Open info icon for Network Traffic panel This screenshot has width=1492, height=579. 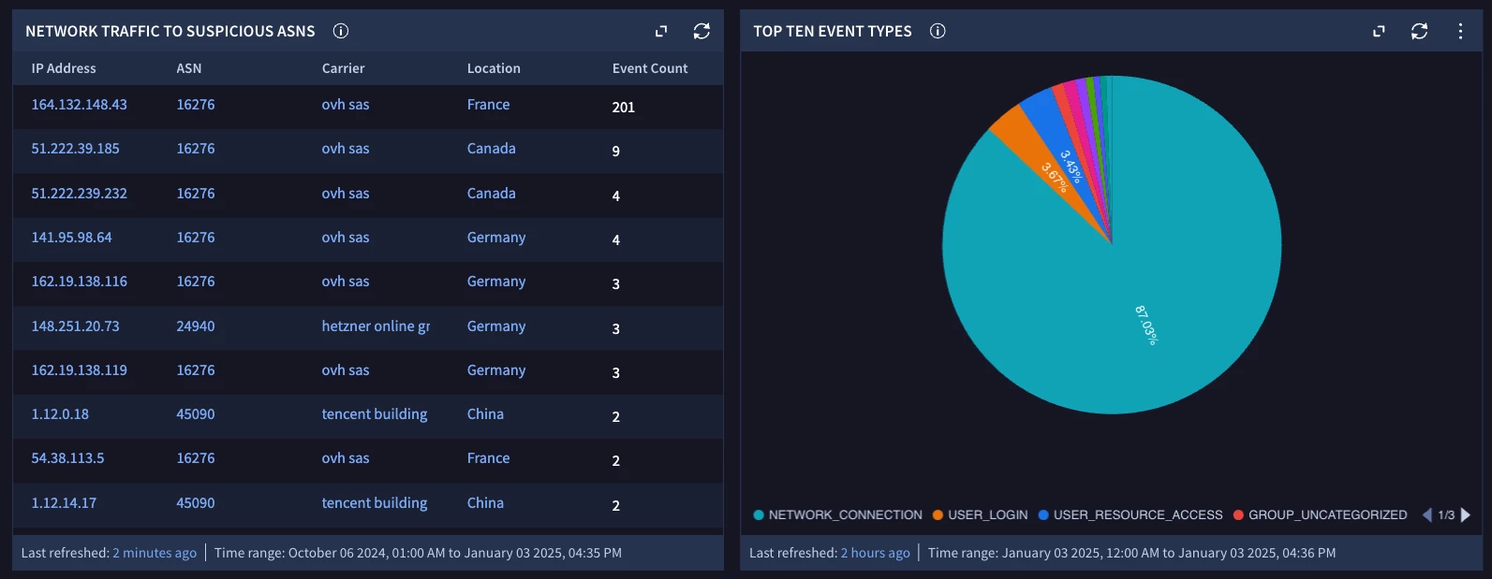[341, 31]
